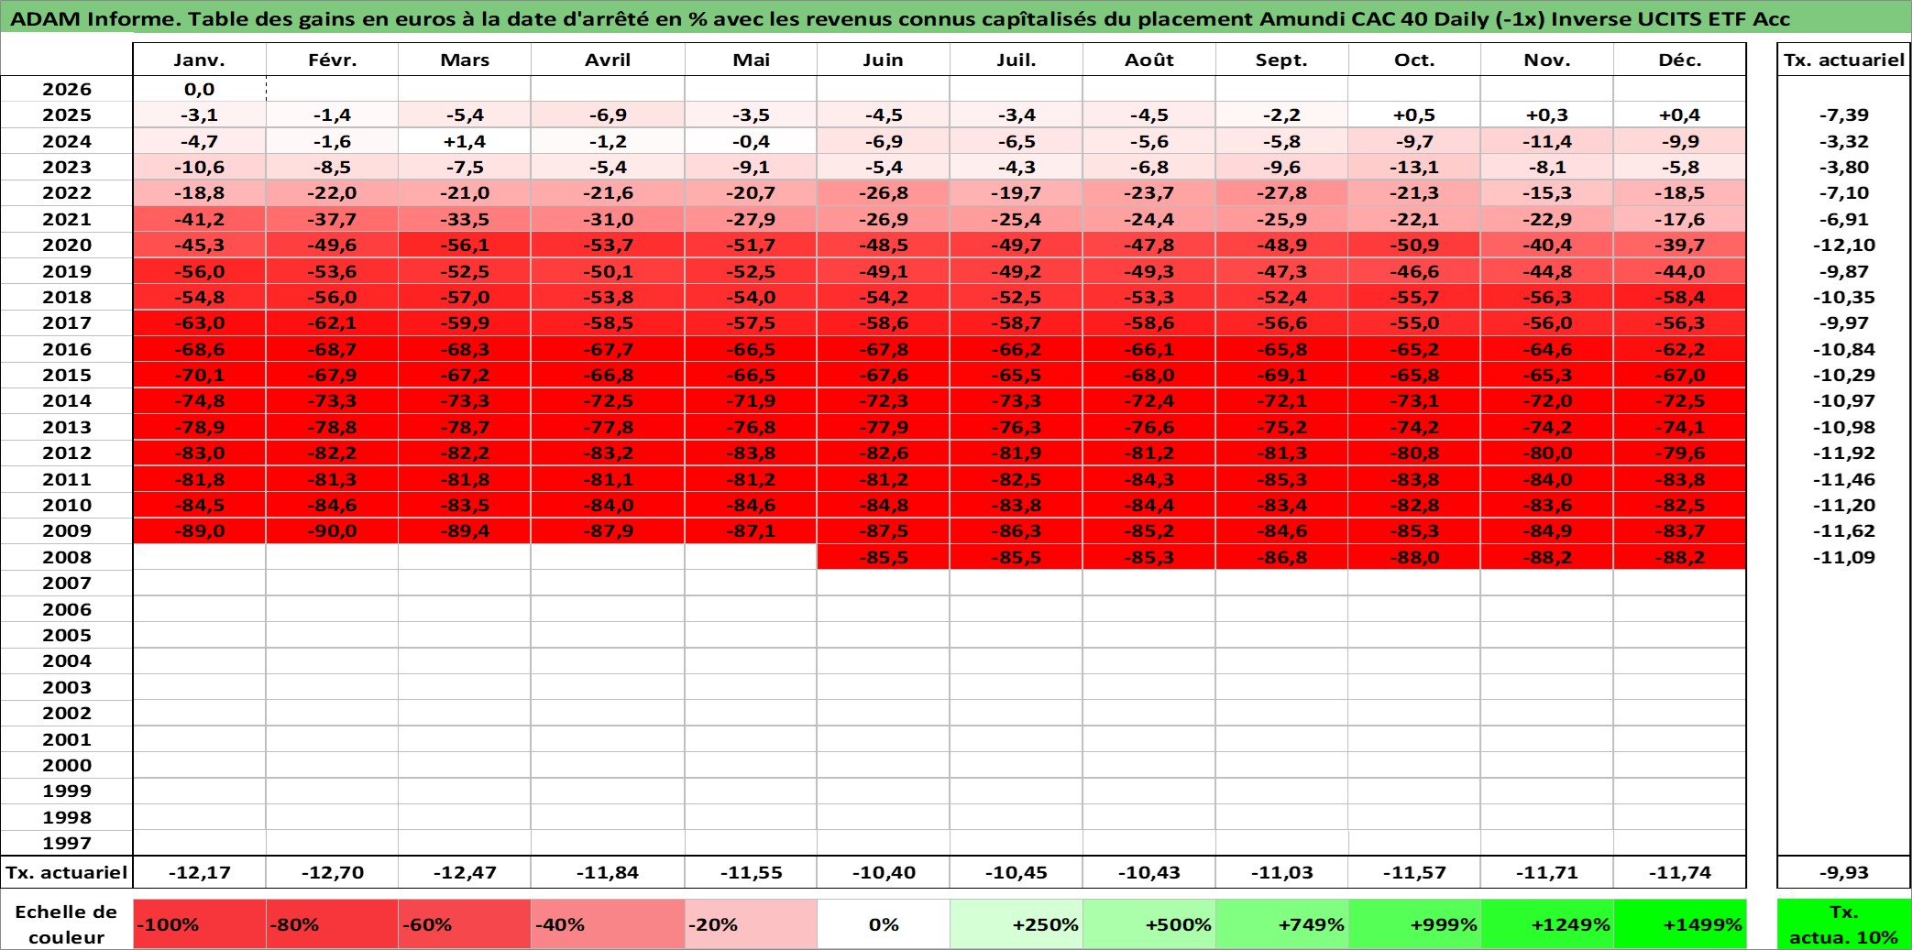Click the +1,4 value in March 2024
Image resolution: width=1912 pixels, height=950 pixels.
pos(465,141)
